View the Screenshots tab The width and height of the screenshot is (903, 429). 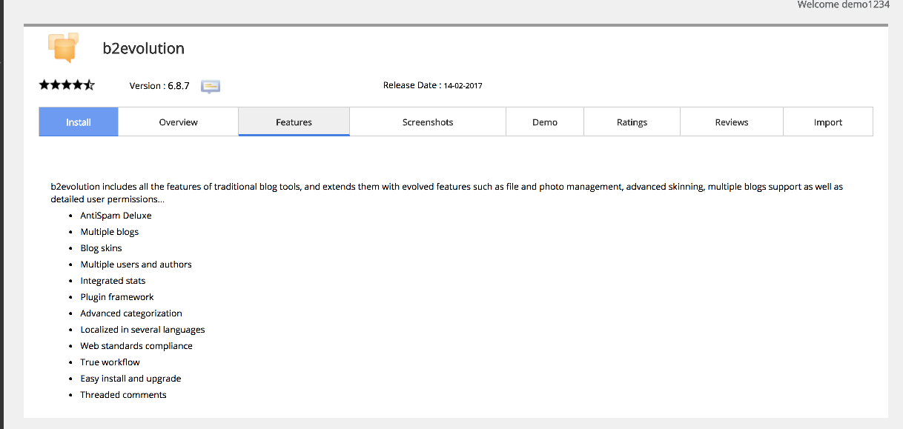(x=428, y=122)
